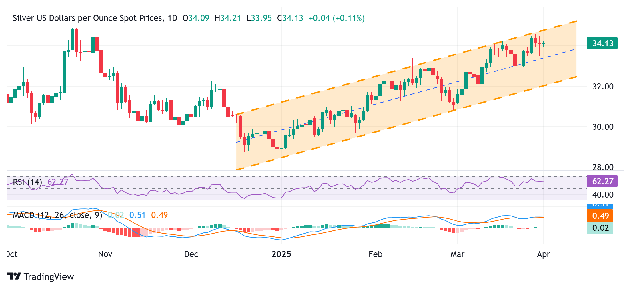
Task: Click the Nov label on time axis
Action: (x=105, y=254)
